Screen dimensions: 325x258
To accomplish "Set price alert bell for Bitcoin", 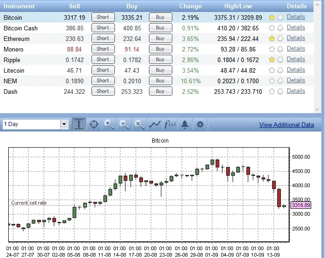I will (x=280, y=17).
